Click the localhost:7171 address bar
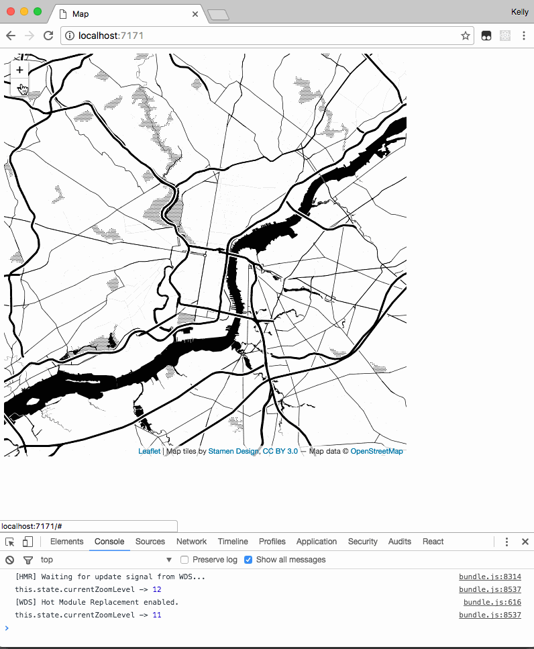Screen dimensions: 534x649 coord(262,36)
